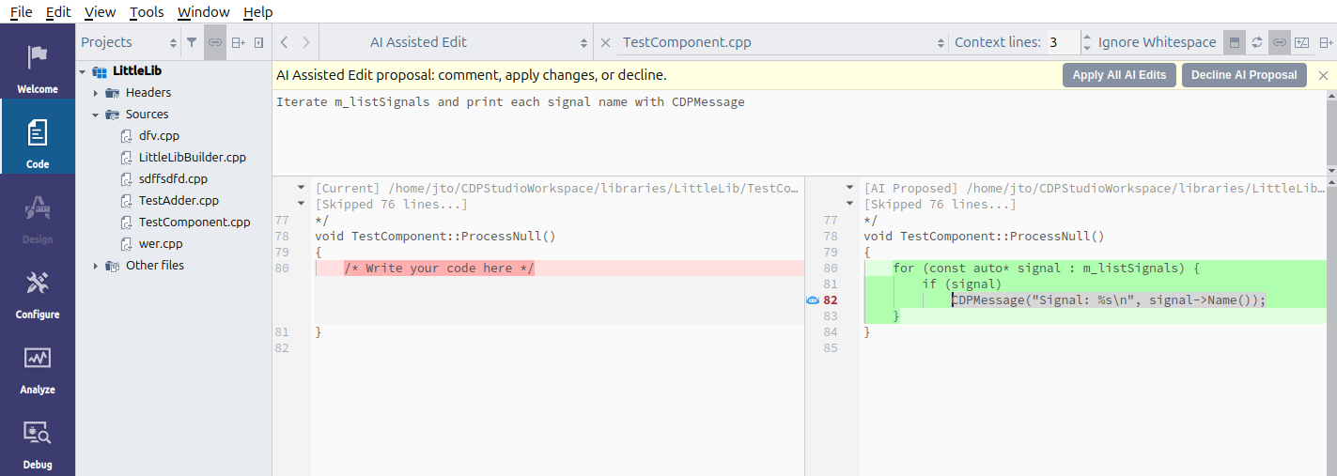Screen dimensions: 1337x476
Task: Dismiss the AI proposal info bar
Action: click(x=1323, y=75)
